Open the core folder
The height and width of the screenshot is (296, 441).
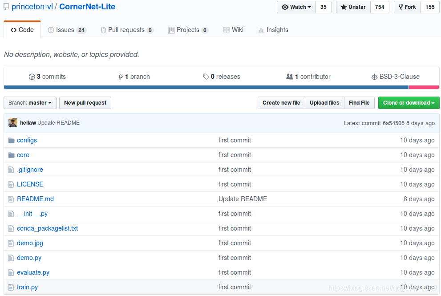click(x=23, y=155)
